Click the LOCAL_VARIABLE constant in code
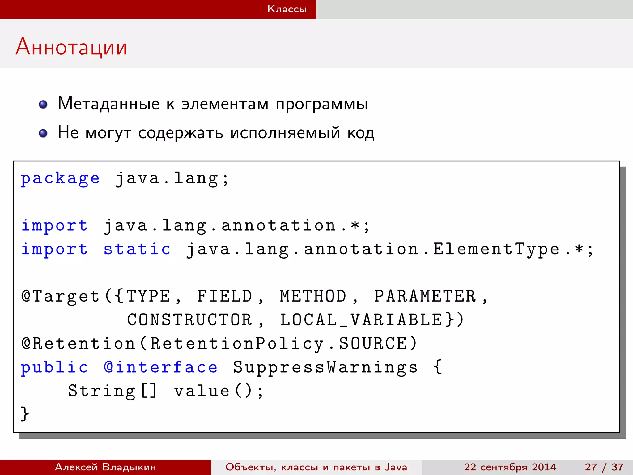The height and width of the screenshot is (475, 633). [361, 320]
